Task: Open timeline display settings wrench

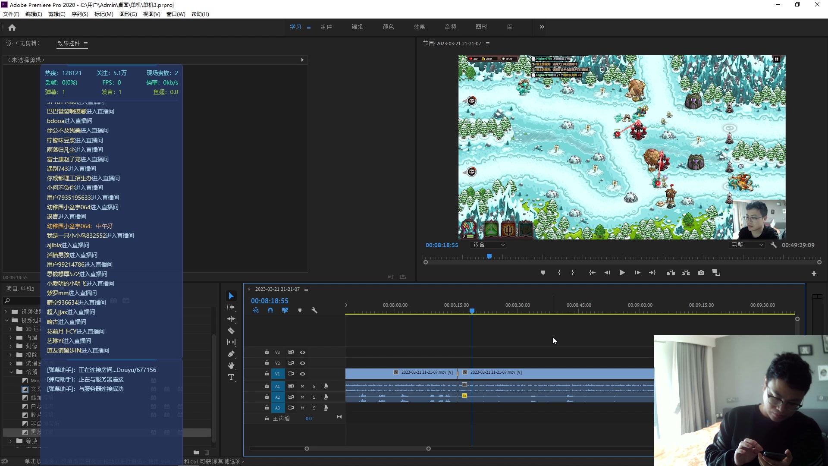Action: (314, 310)
